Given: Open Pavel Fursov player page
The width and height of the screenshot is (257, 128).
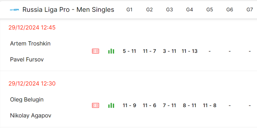Looking at the screenshot, I should pyautogui.click(x=27, y=60).
